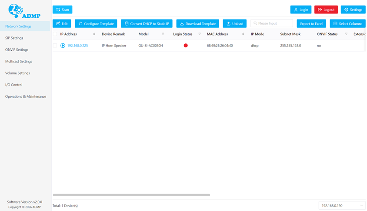Click Export to Excel
The image size is (367, 211).
(x=311, y=23)
